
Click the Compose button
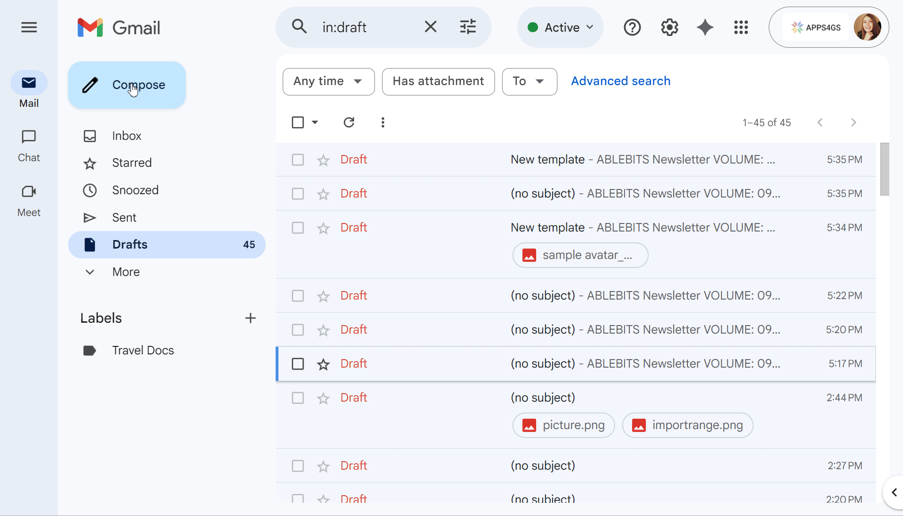click(x=127, y=85)
